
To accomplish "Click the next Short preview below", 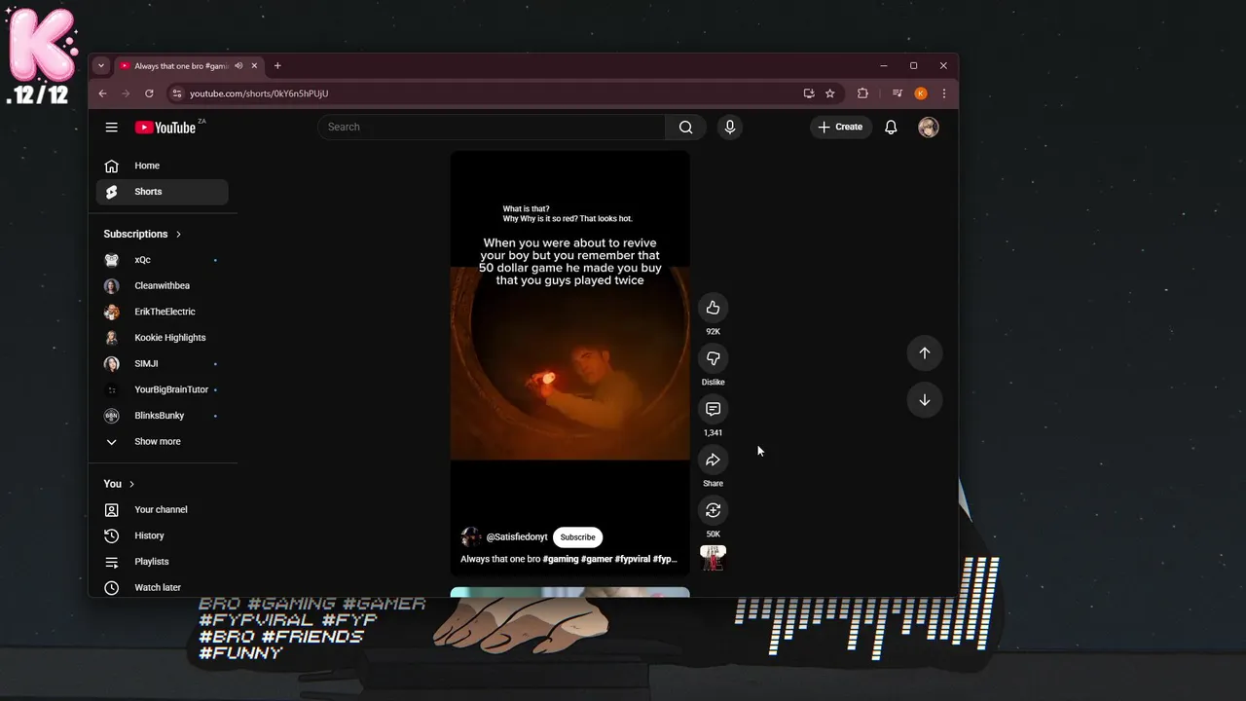I will click(x=570, y=592).
